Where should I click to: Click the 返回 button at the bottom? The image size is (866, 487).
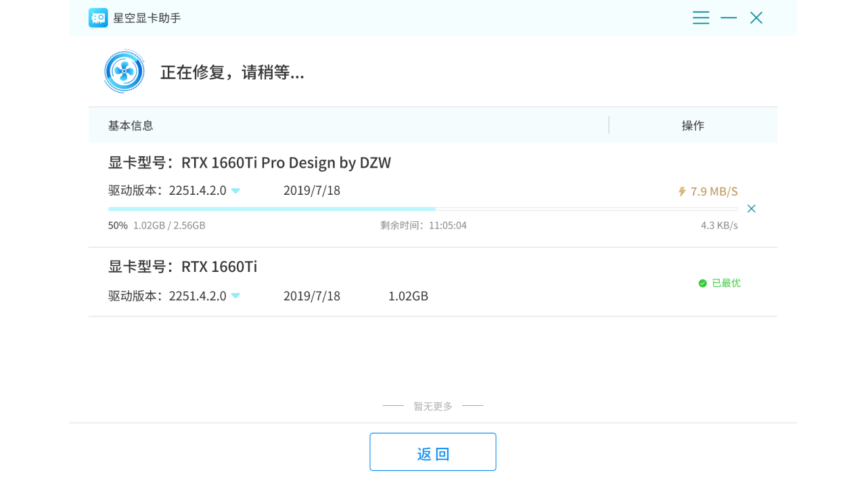click(432, 452)
